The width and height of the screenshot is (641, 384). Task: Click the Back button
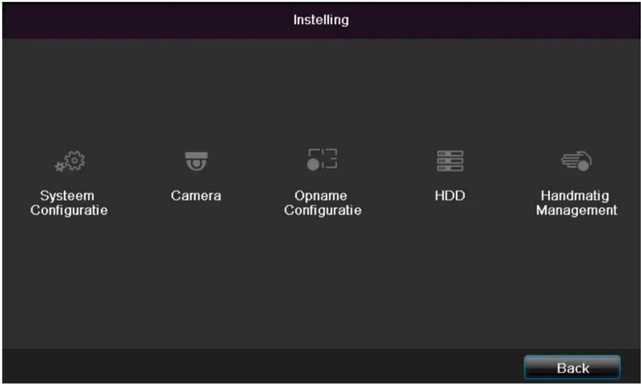point(572,368)
